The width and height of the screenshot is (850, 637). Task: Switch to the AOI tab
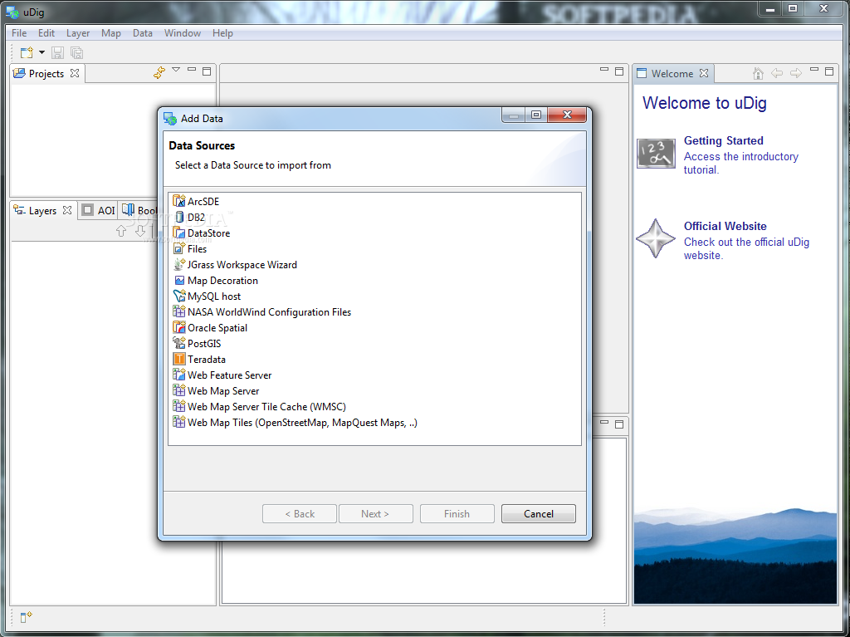point(99,210)
